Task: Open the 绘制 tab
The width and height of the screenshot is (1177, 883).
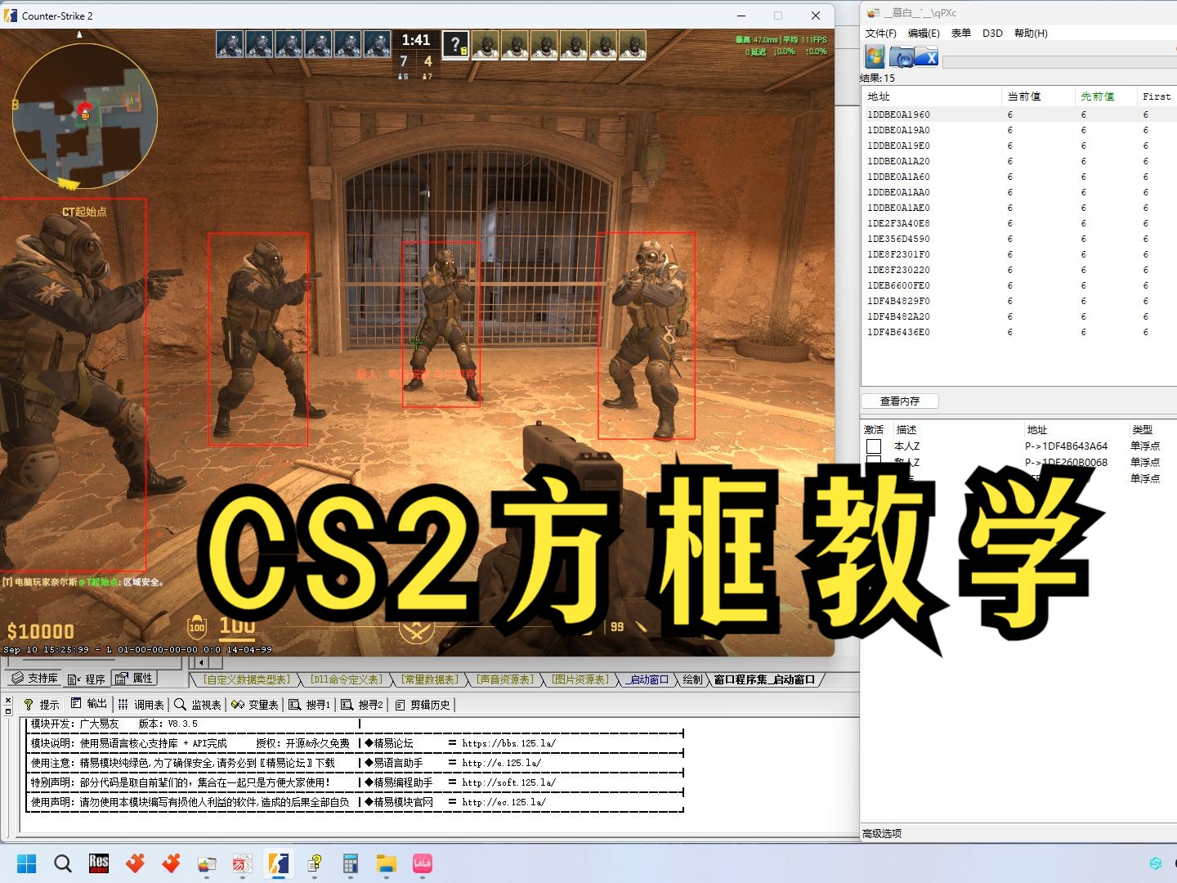Action: pos(692,679)
